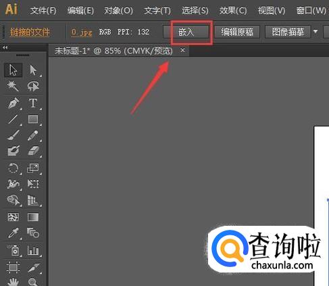Click the 编辑原稿 button

click(x=237, y=32)
